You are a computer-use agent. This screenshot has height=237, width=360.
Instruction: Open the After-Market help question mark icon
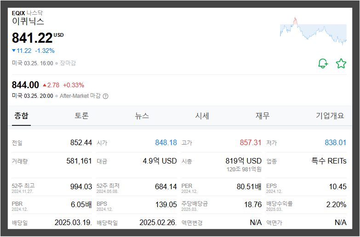[105, 96]
